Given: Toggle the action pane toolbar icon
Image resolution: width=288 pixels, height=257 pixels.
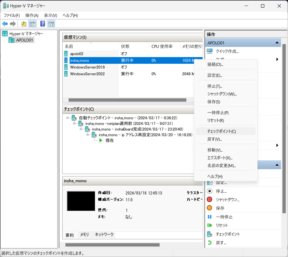Looking at the screenshot, I should (x=51, y=24).
